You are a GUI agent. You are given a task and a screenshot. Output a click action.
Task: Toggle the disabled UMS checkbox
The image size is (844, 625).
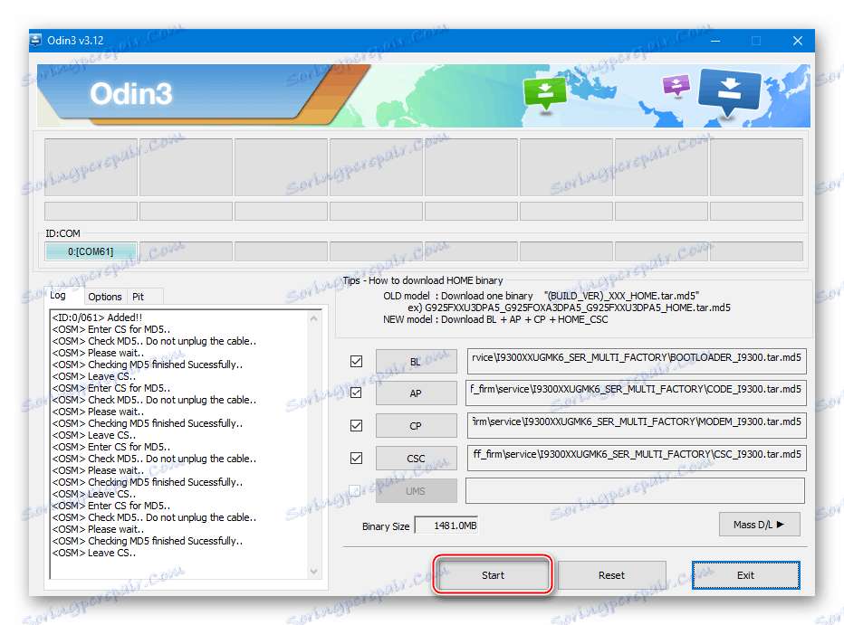click(355, 490)
